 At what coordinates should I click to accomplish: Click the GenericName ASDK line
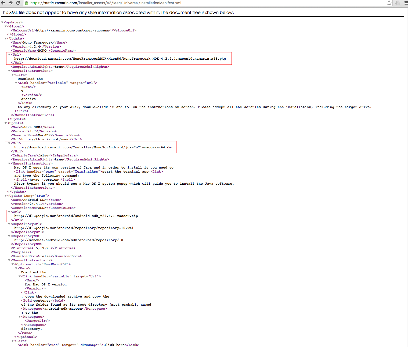coord(43,208)
